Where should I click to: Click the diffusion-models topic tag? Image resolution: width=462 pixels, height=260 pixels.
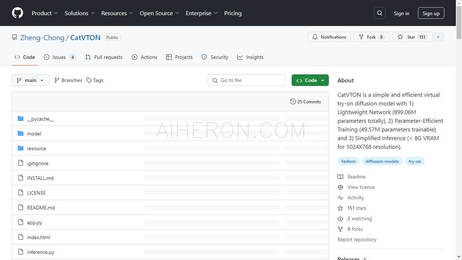click(x=382, y=161)
